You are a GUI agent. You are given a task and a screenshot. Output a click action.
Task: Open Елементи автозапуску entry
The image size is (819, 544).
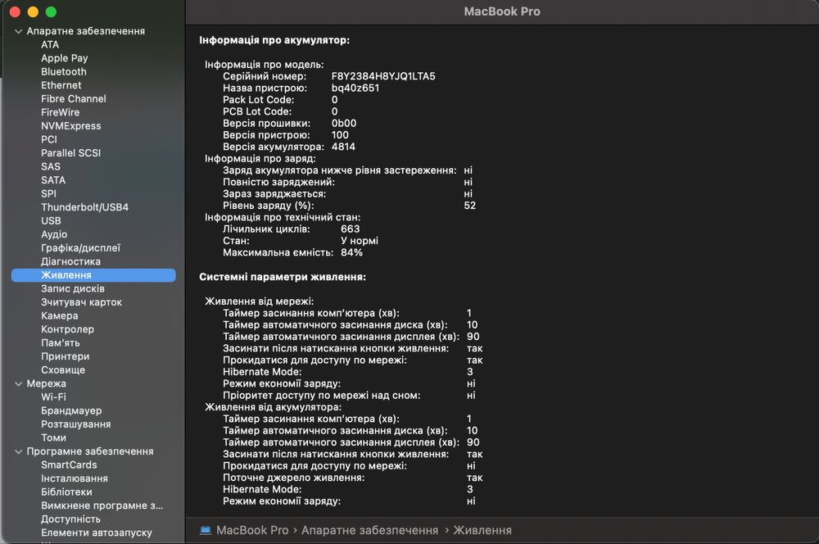(96, 534)
